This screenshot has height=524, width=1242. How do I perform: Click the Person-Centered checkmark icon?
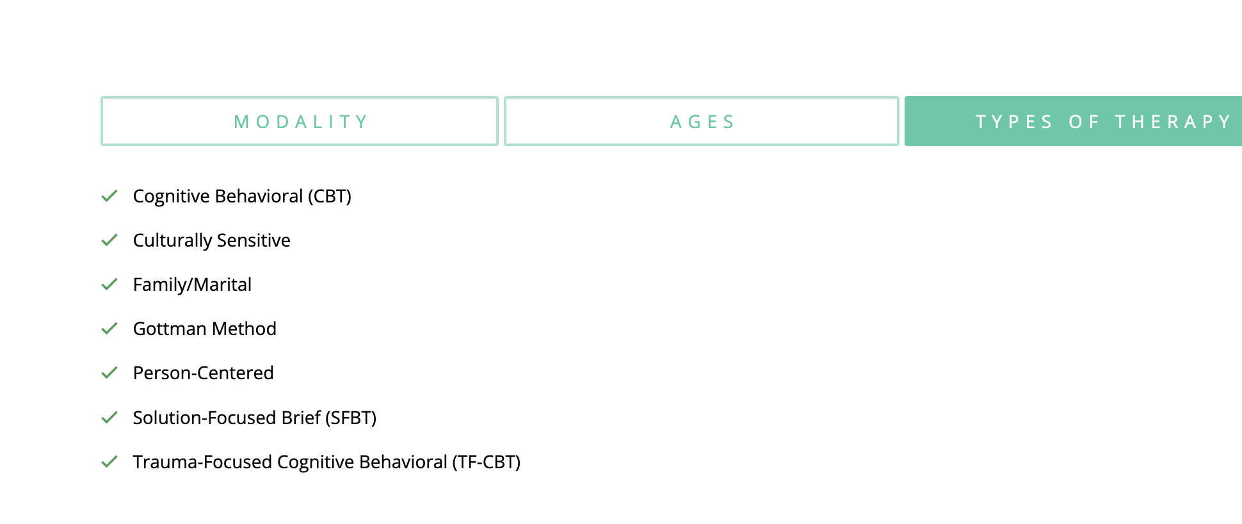pyautogui.click(x=109, y=373)
